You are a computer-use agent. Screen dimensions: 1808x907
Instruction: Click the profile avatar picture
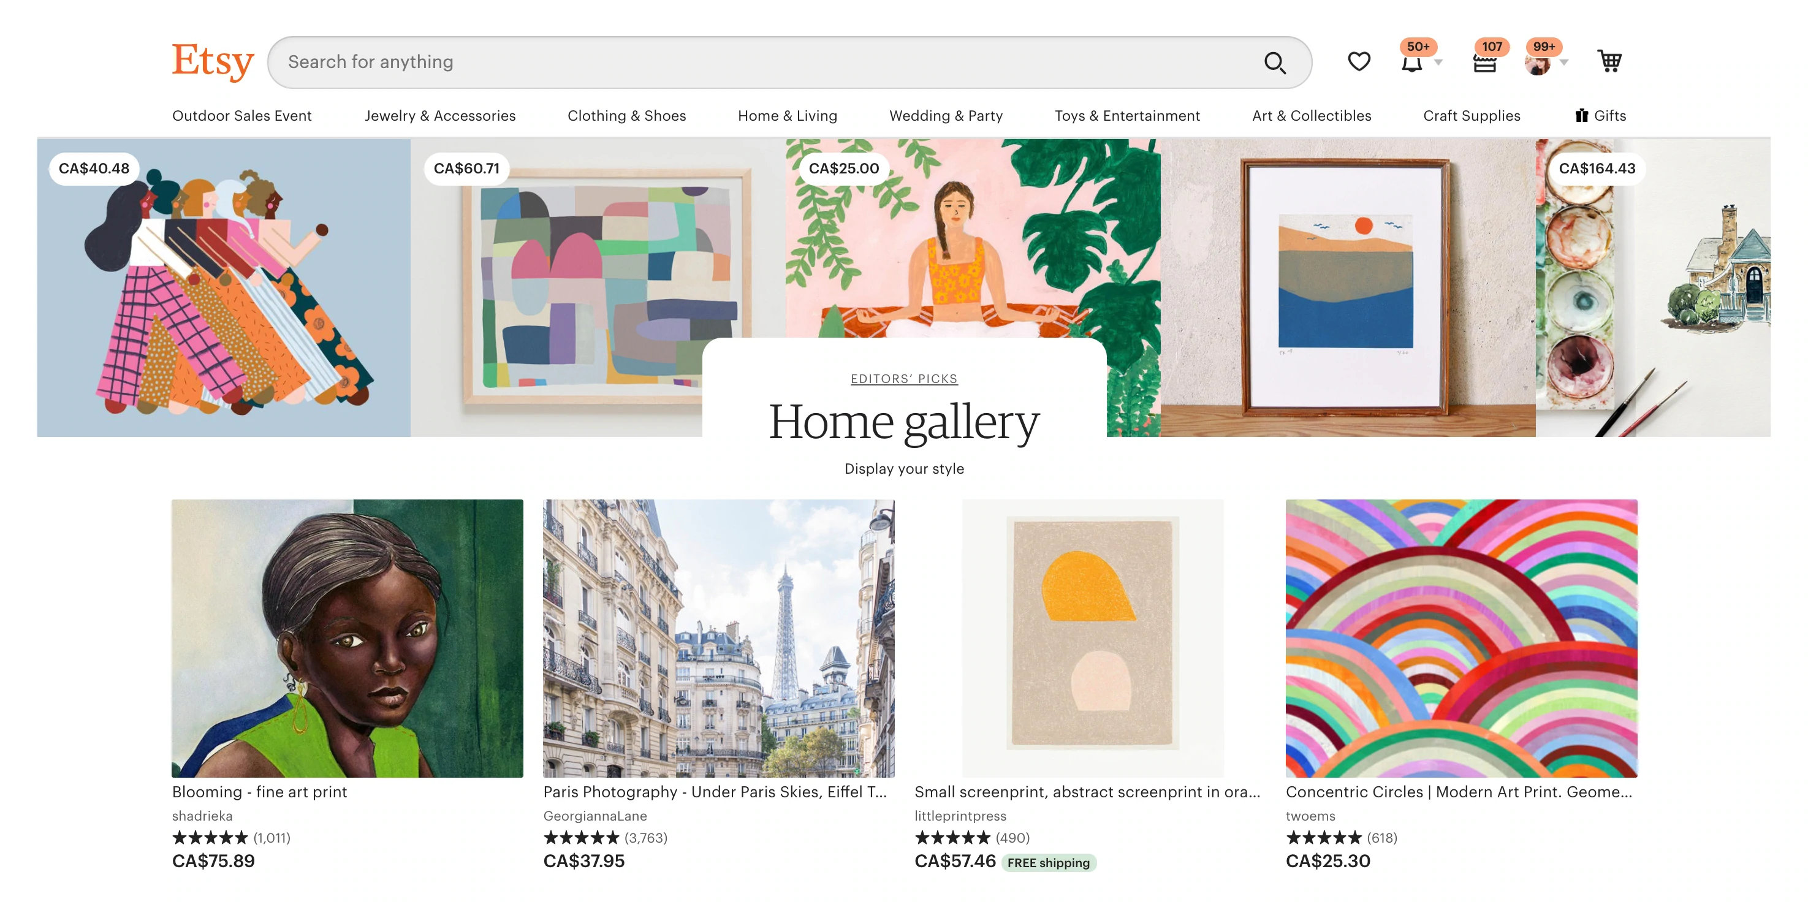click(1537, 64)
